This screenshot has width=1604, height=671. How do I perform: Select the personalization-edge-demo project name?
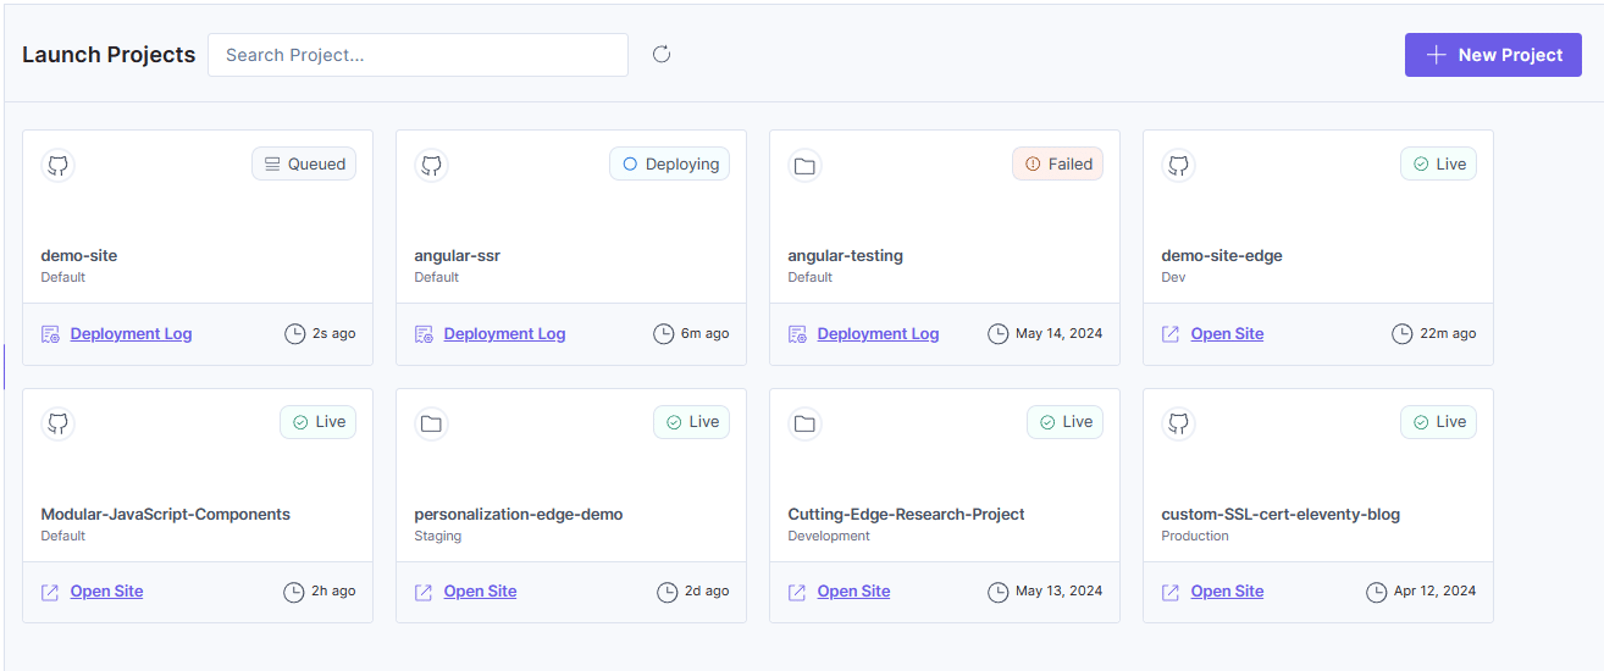(519, 514)
